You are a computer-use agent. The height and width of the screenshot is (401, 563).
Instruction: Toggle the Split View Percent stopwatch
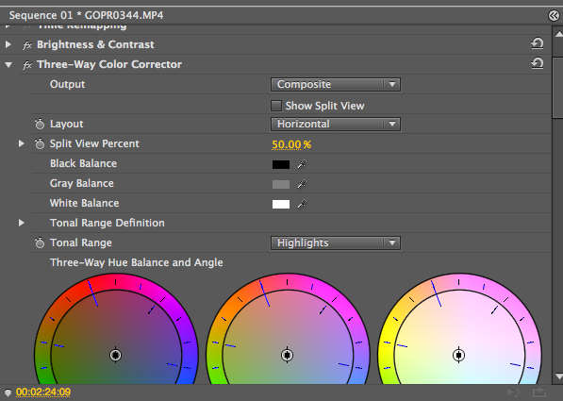40,143
